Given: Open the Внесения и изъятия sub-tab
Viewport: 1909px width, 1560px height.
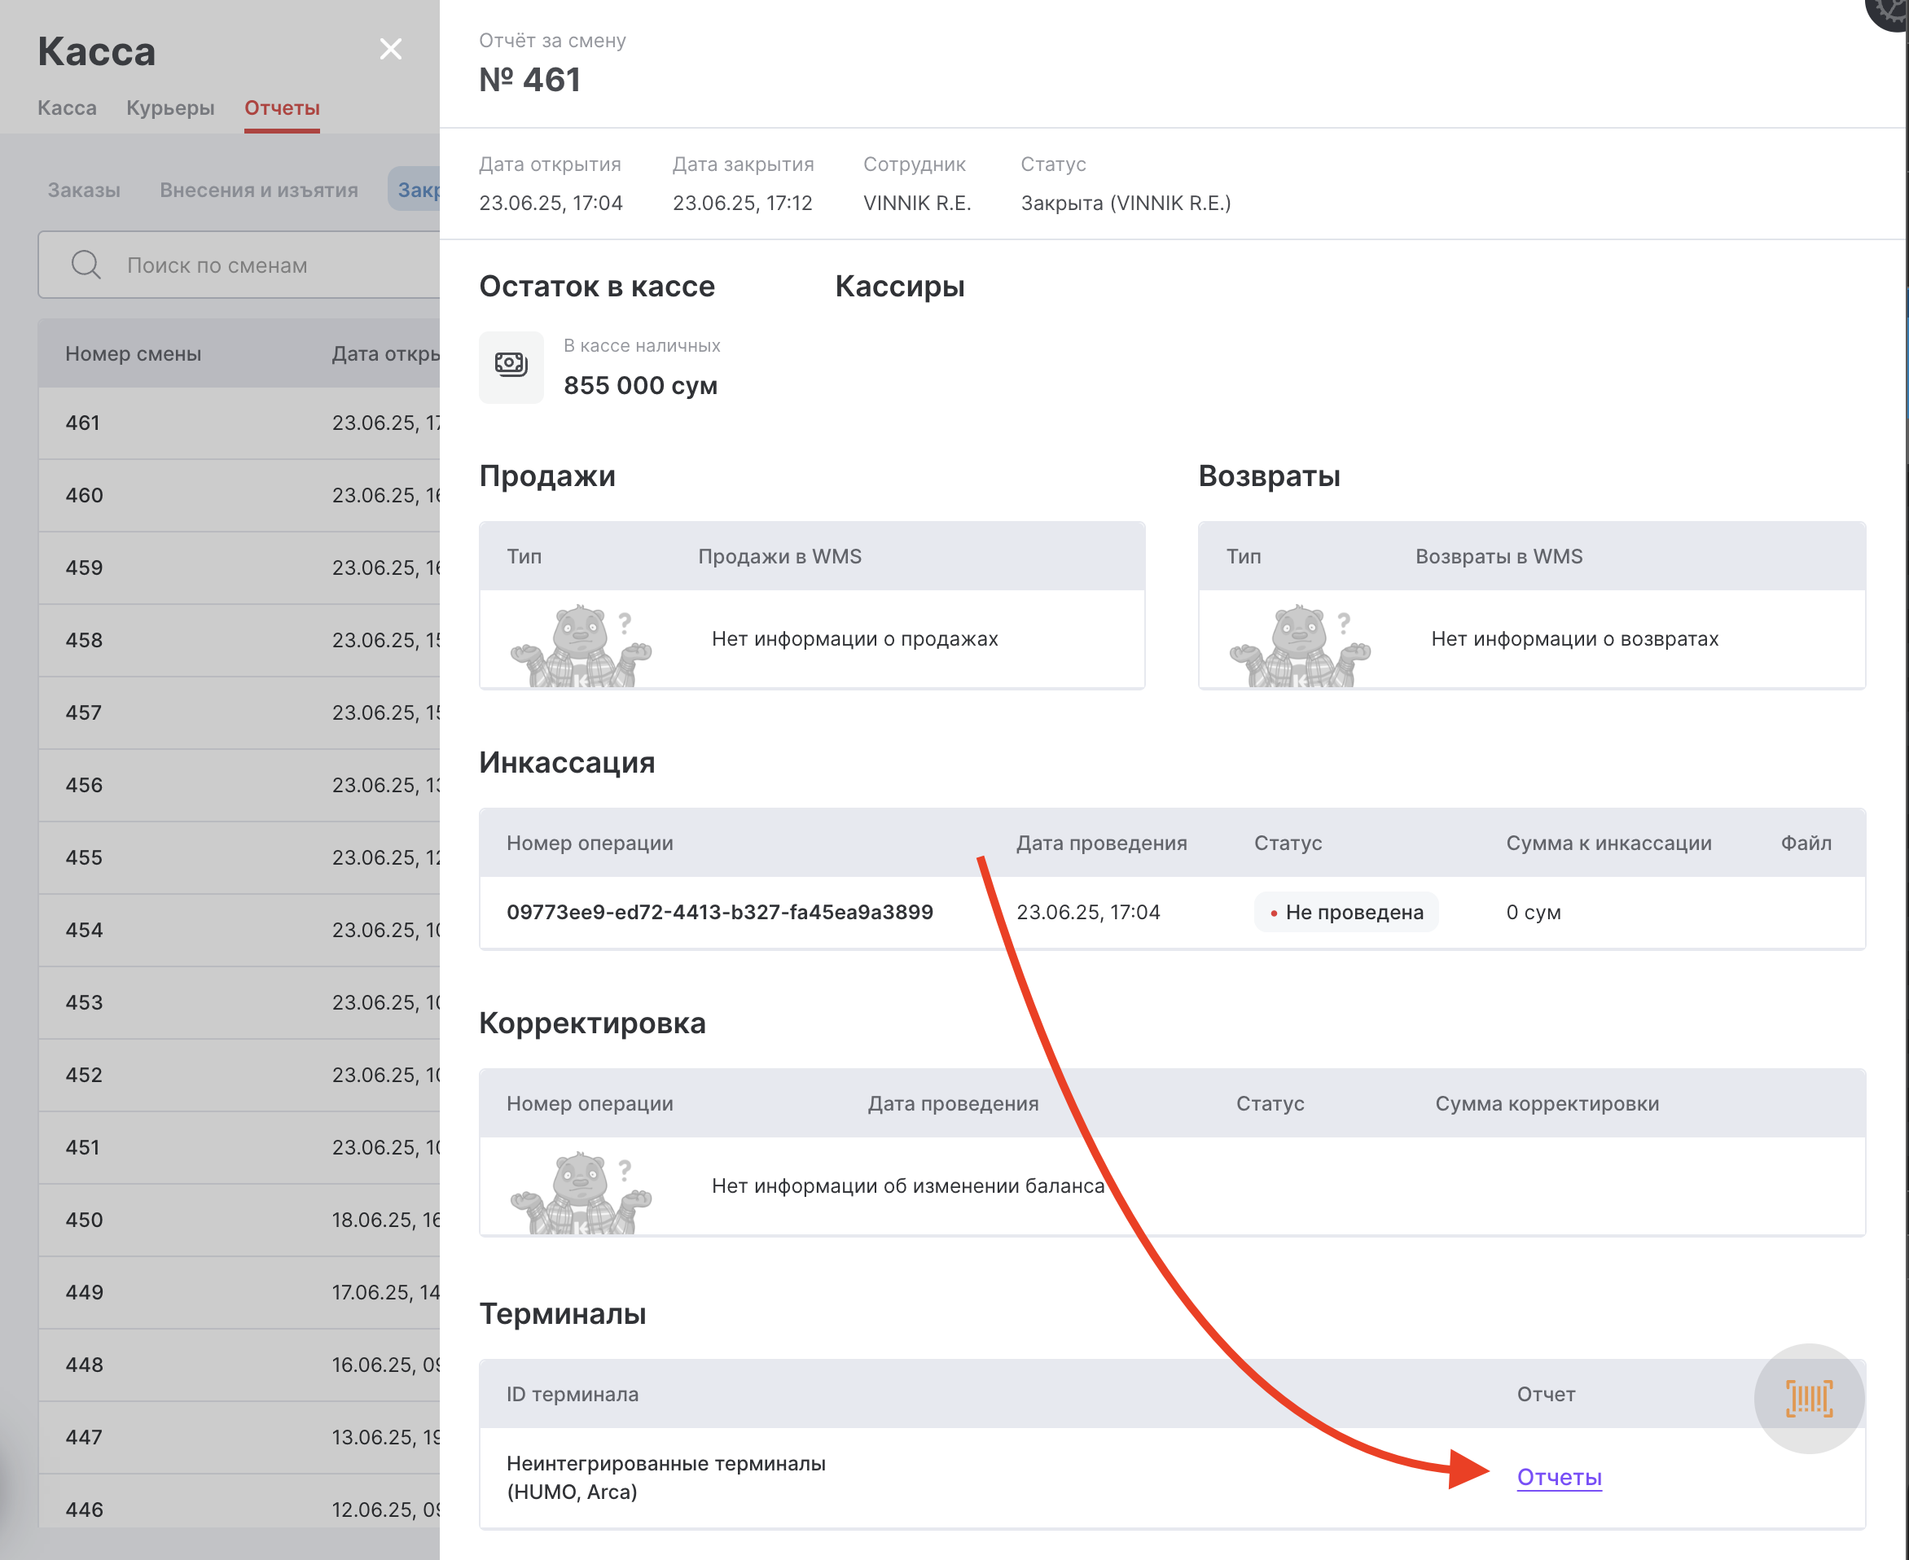Looking at the screenshot, I should [x=258, y=191].
